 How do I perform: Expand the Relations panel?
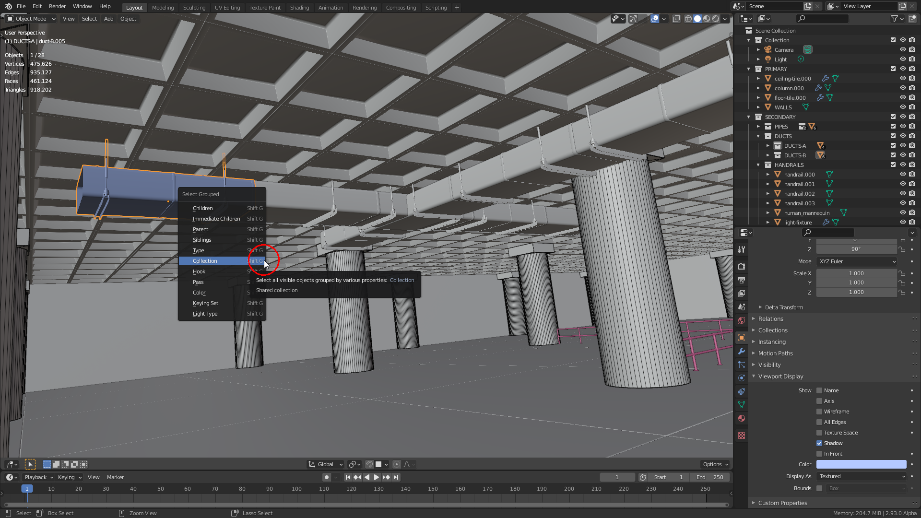(770, 319)
